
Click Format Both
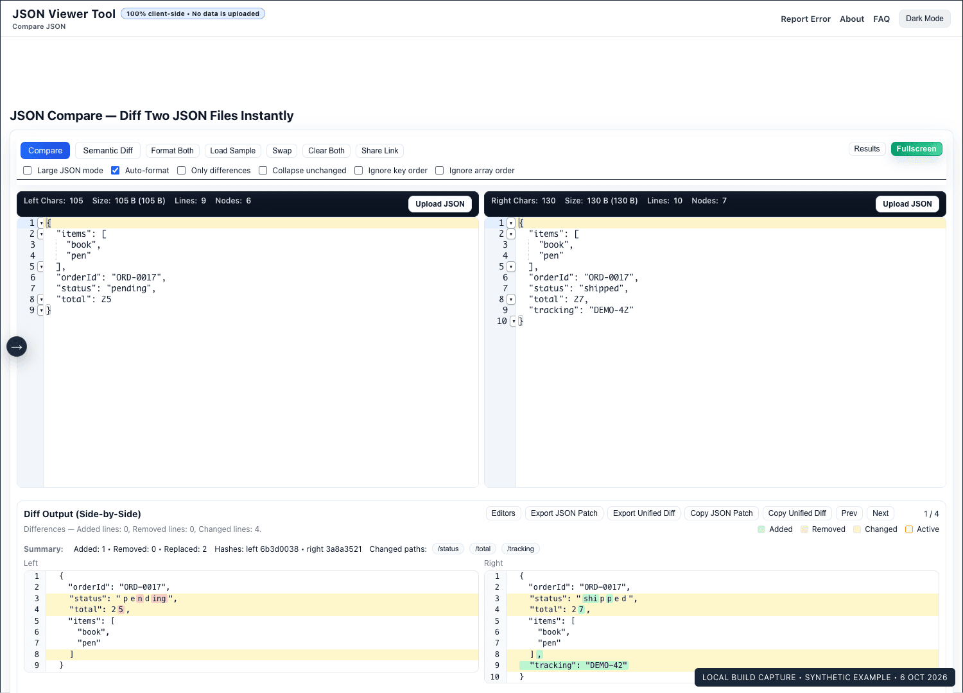[x=172, y=151]
